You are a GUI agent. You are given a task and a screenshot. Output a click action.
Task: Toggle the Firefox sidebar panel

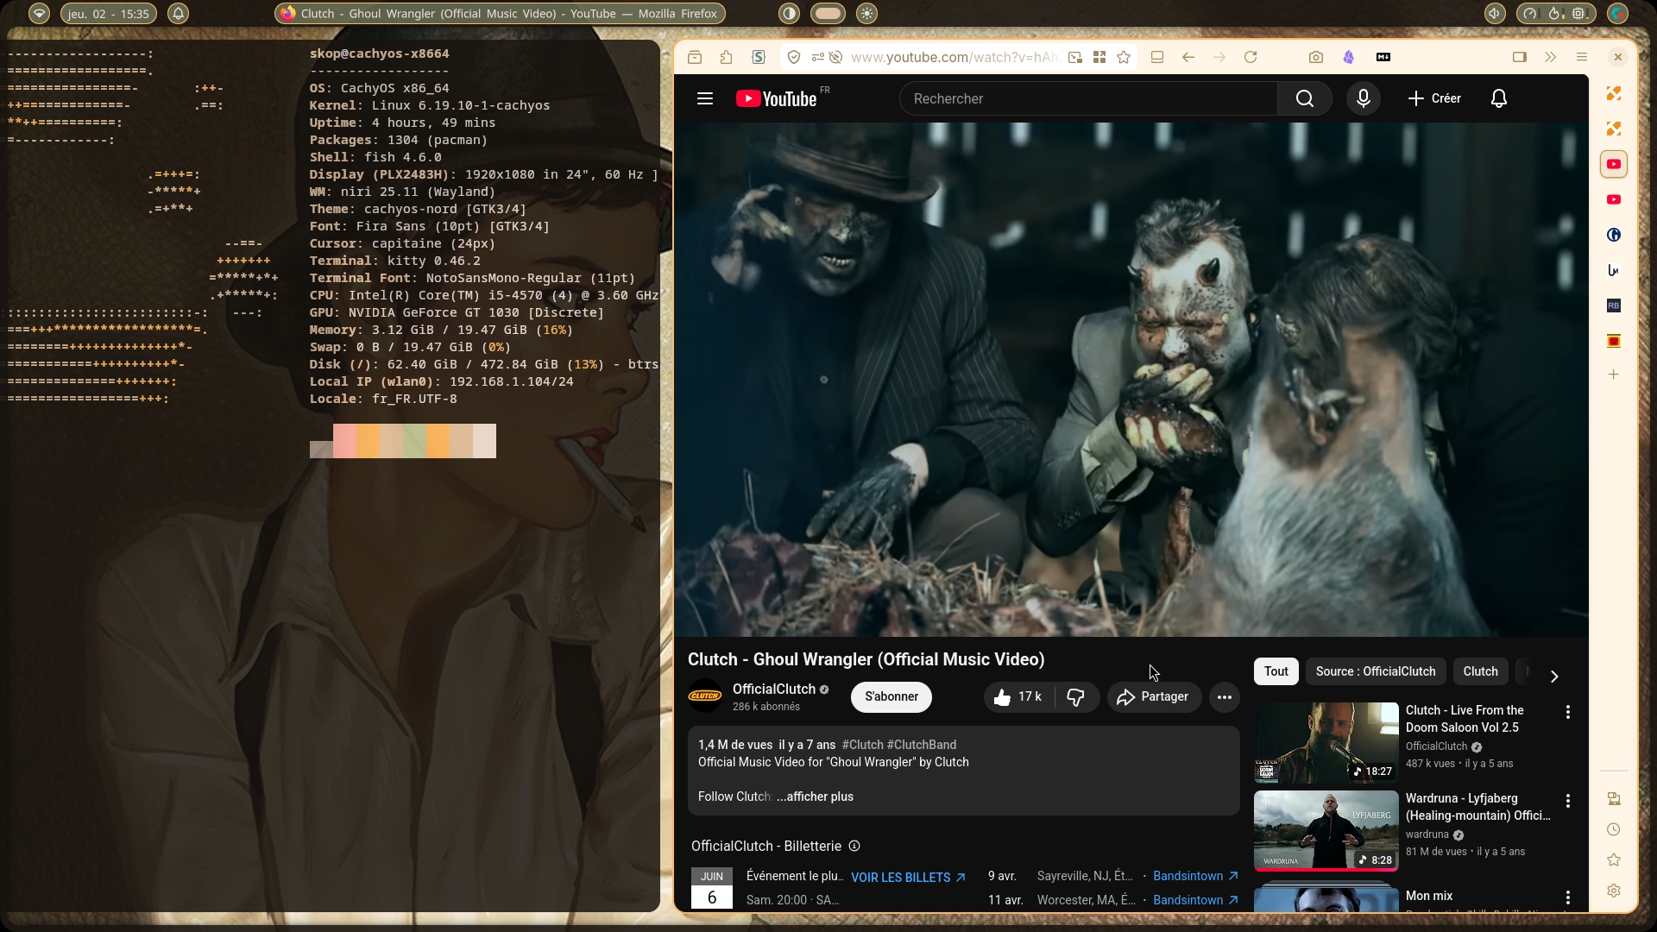coord(1519,57)
